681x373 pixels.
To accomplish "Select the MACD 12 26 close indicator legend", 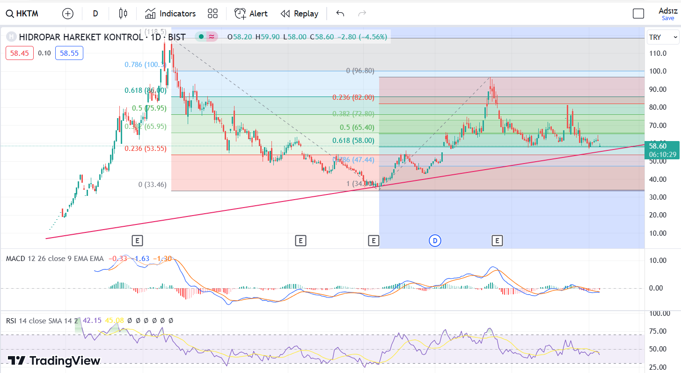I will pos(55,258).
